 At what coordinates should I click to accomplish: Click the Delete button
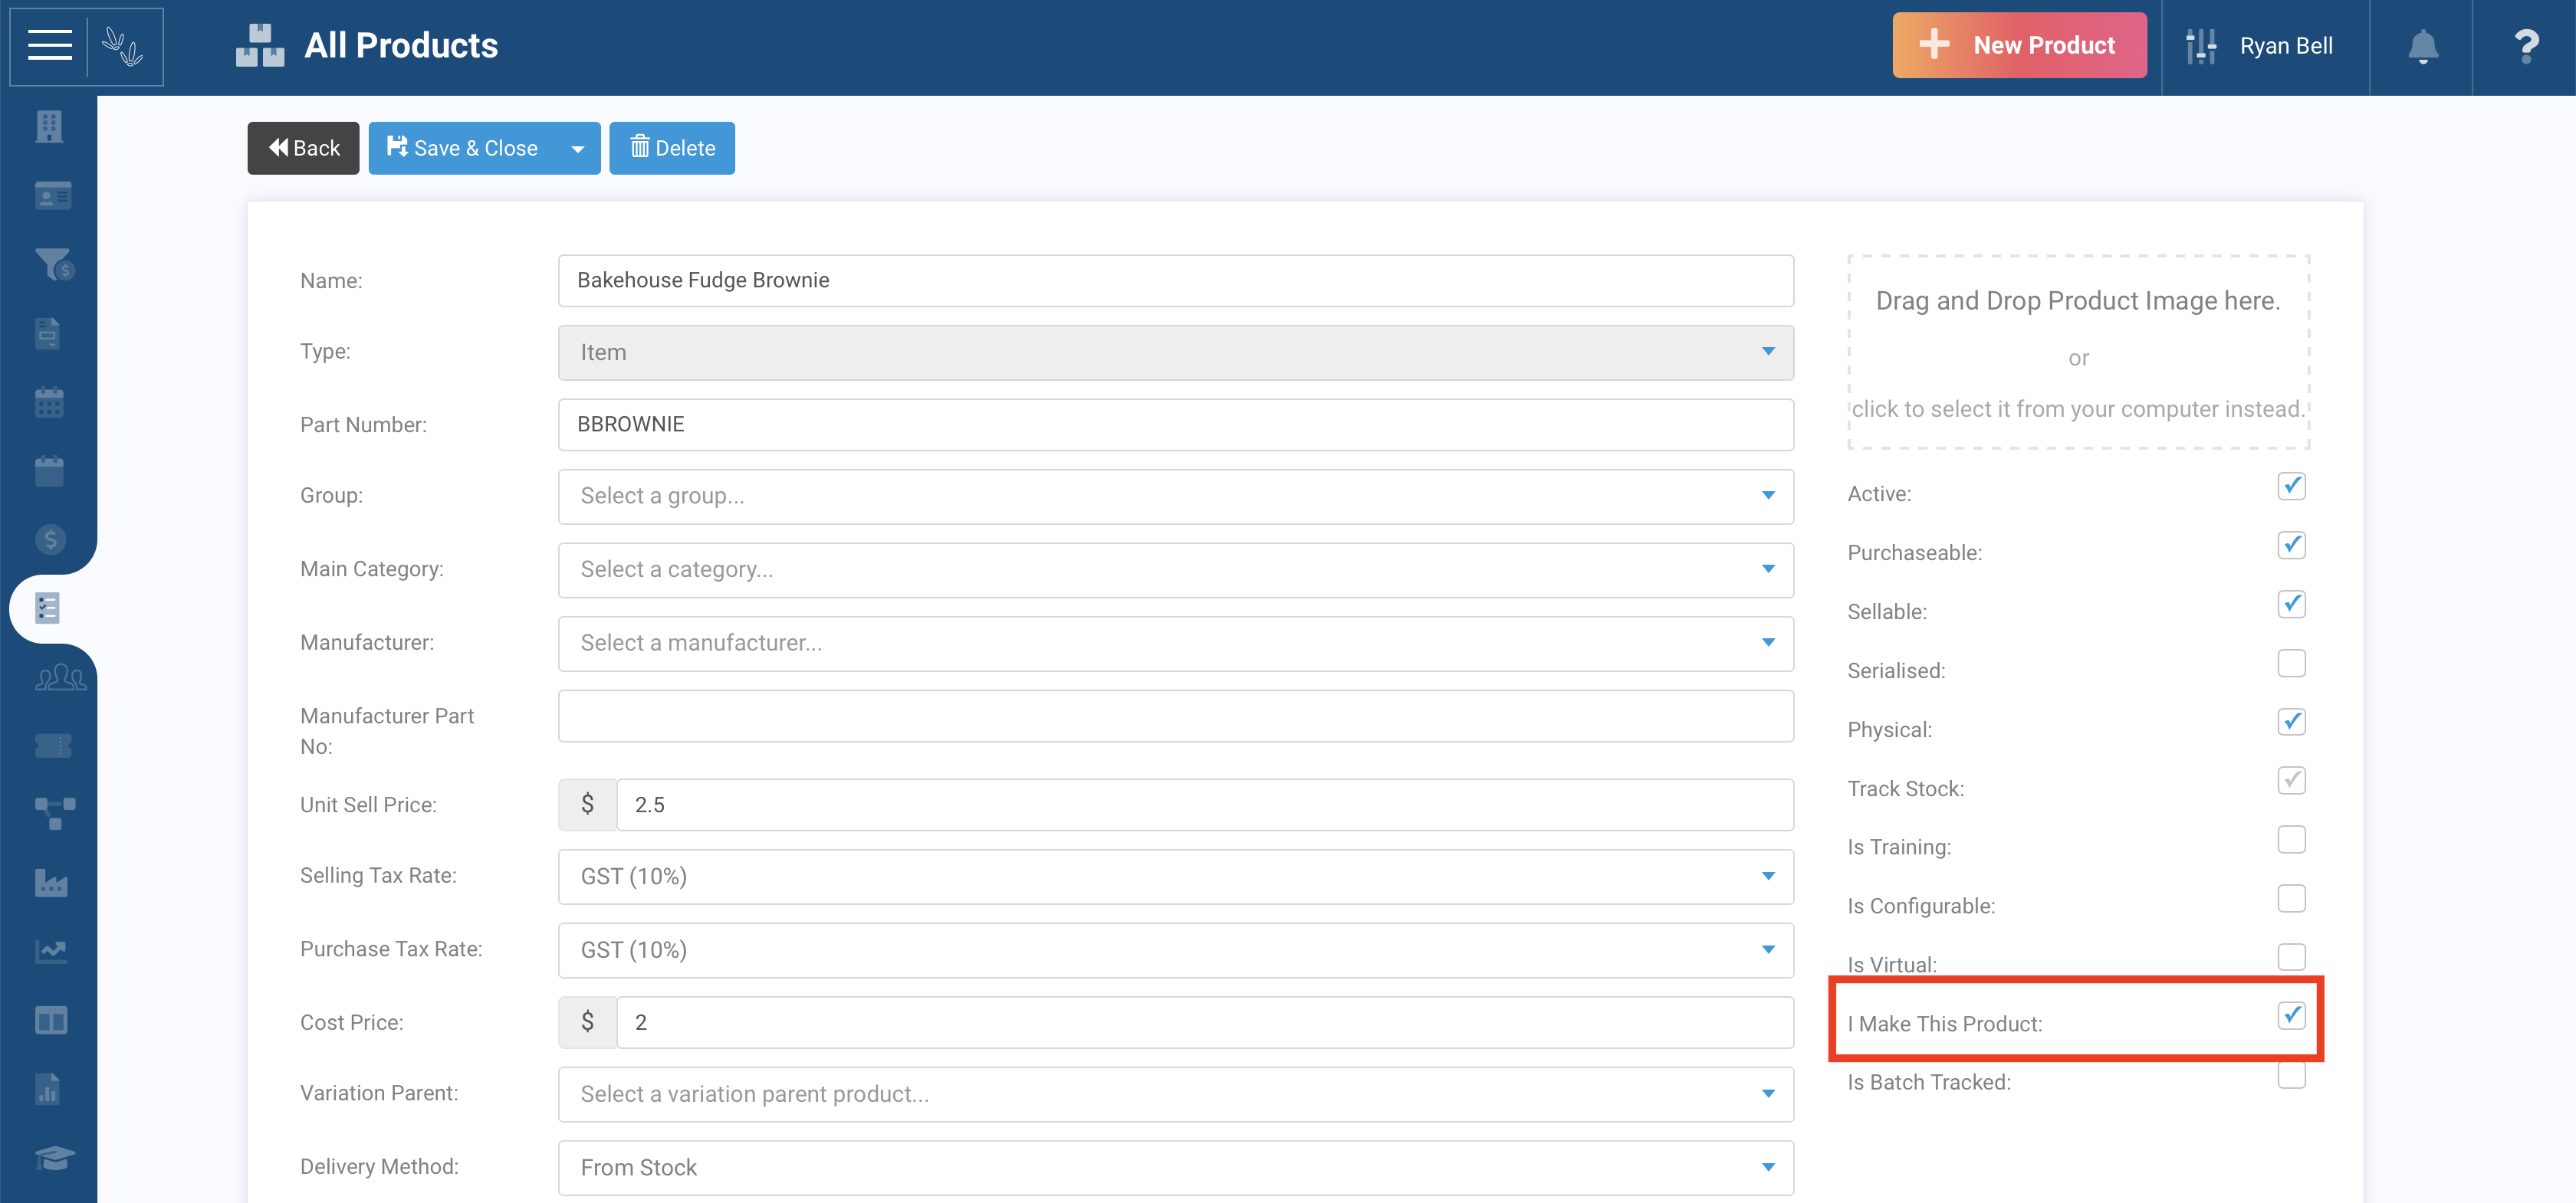[x=672, y=149]
